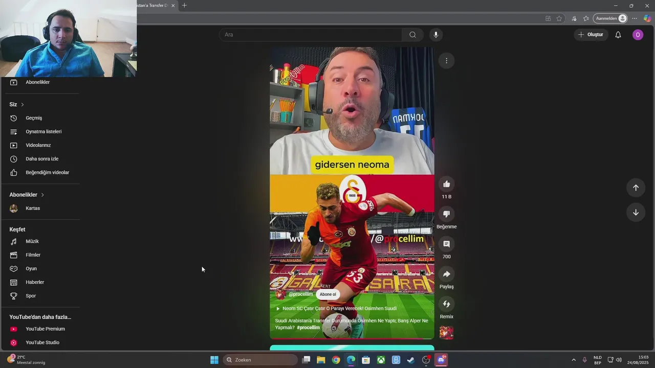Add page to browser favorites star
Viewport: 655px width, 368px height.
559,18
